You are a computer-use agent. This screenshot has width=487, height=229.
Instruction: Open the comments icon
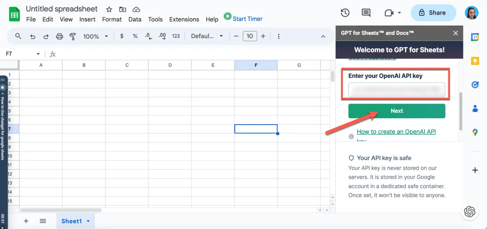pos(366,13)
